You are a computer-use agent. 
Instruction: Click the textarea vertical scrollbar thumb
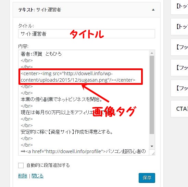[152, 95]
